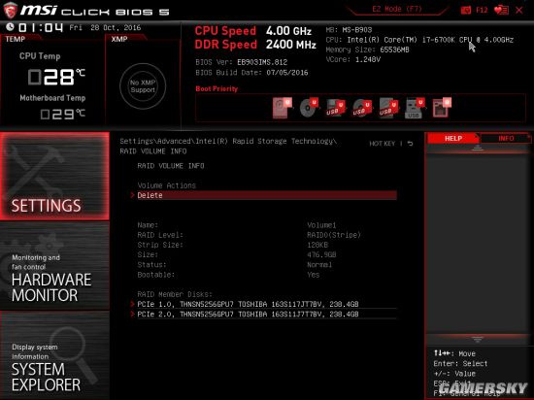534x400 pixels.
Task: Select the Delete volume action
Action: pos(263,195)
